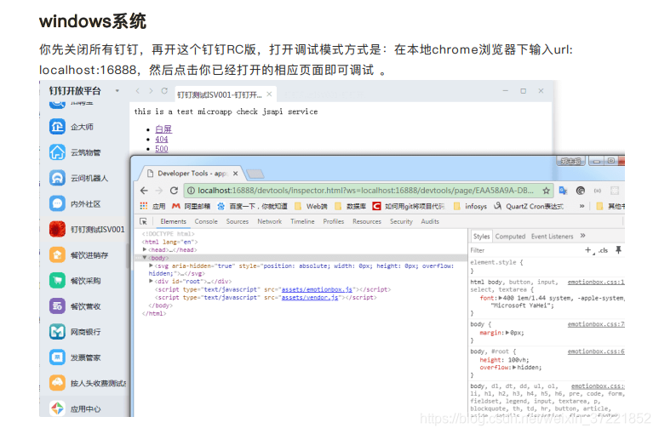
Task: Show more Styles pane tabs chevron
Action: click(x=582, y=236)
